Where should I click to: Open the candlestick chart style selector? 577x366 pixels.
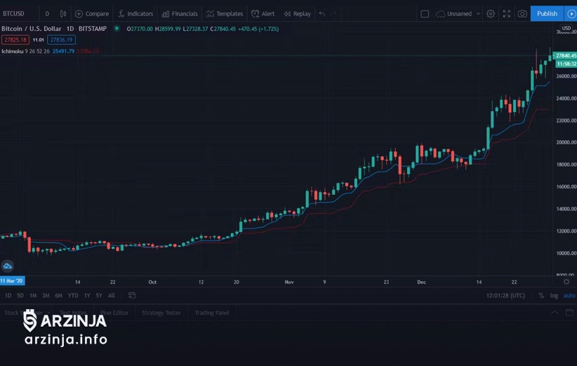(63, 13)
